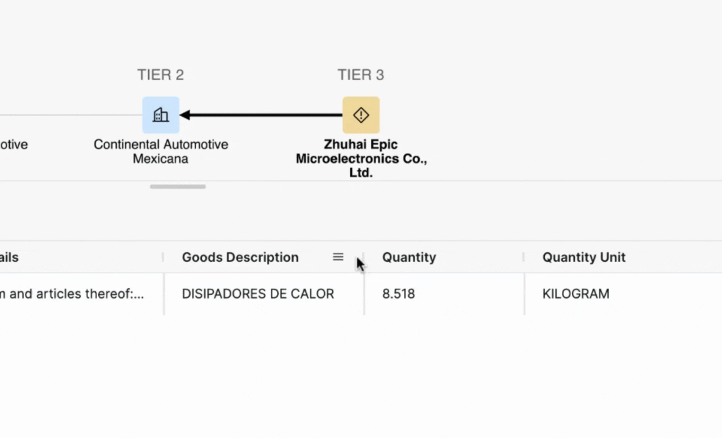This screenshot has height=438, width=722.
Task: Select the Continental Automotive Mexicana label
Action: [161, 152]
